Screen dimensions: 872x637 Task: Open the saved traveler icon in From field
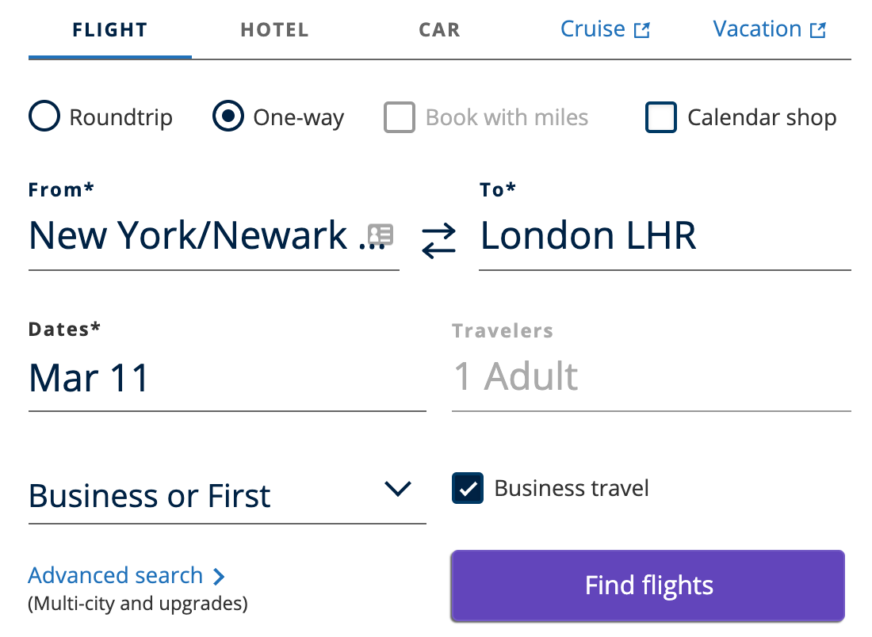pos(381,235)
